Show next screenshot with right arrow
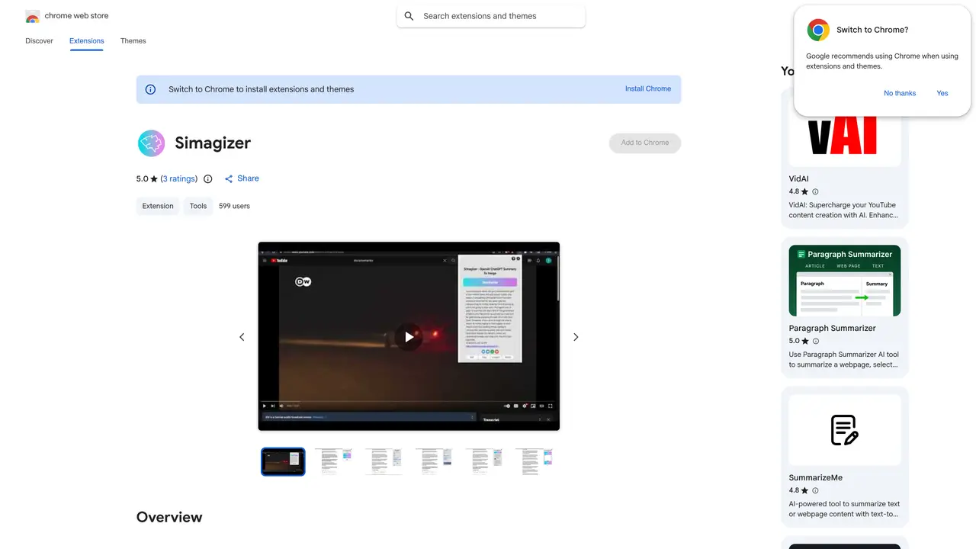Viewport: 976px width, 549px height. click(576, 337)
